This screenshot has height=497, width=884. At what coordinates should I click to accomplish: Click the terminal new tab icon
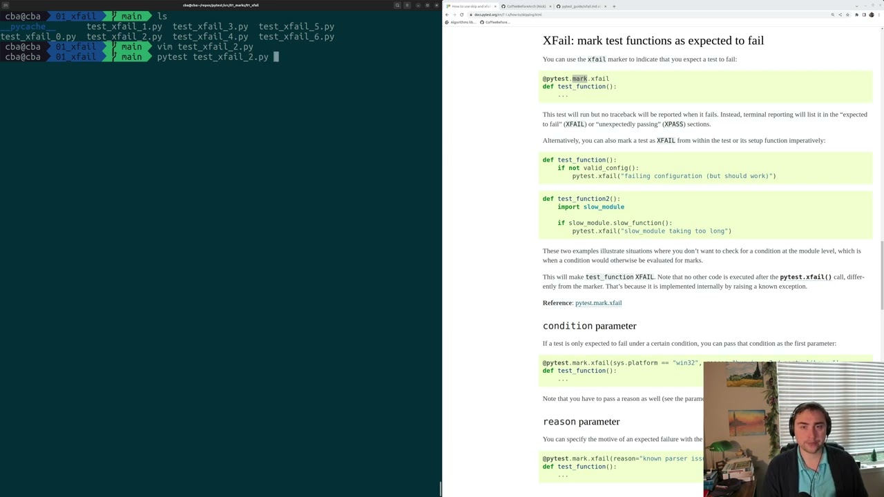point(5,5)
